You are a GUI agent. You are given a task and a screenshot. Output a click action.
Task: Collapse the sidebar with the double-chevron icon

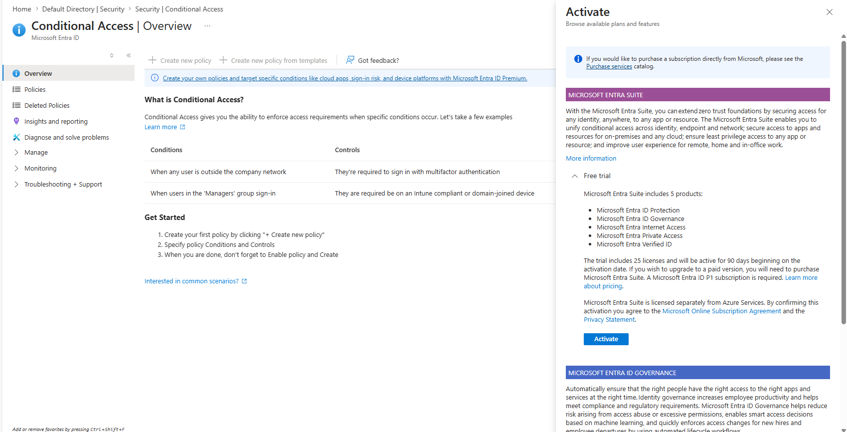point(129,55)
